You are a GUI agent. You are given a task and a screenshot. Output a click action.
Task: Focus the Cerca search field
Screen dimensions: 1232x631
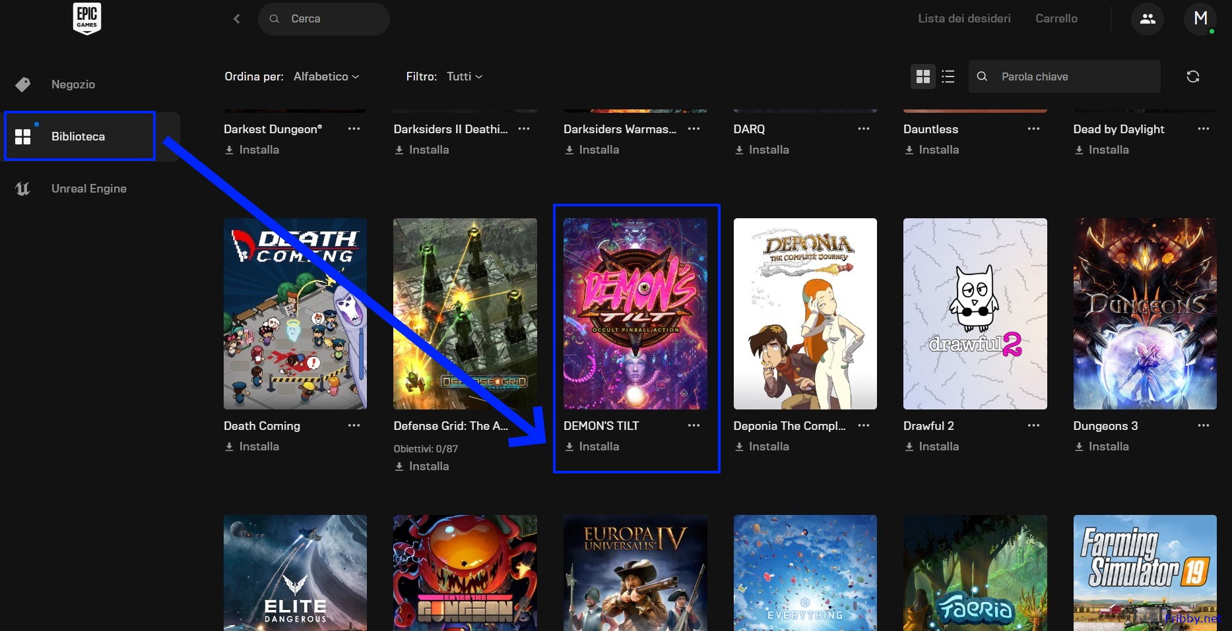(323, 19)
